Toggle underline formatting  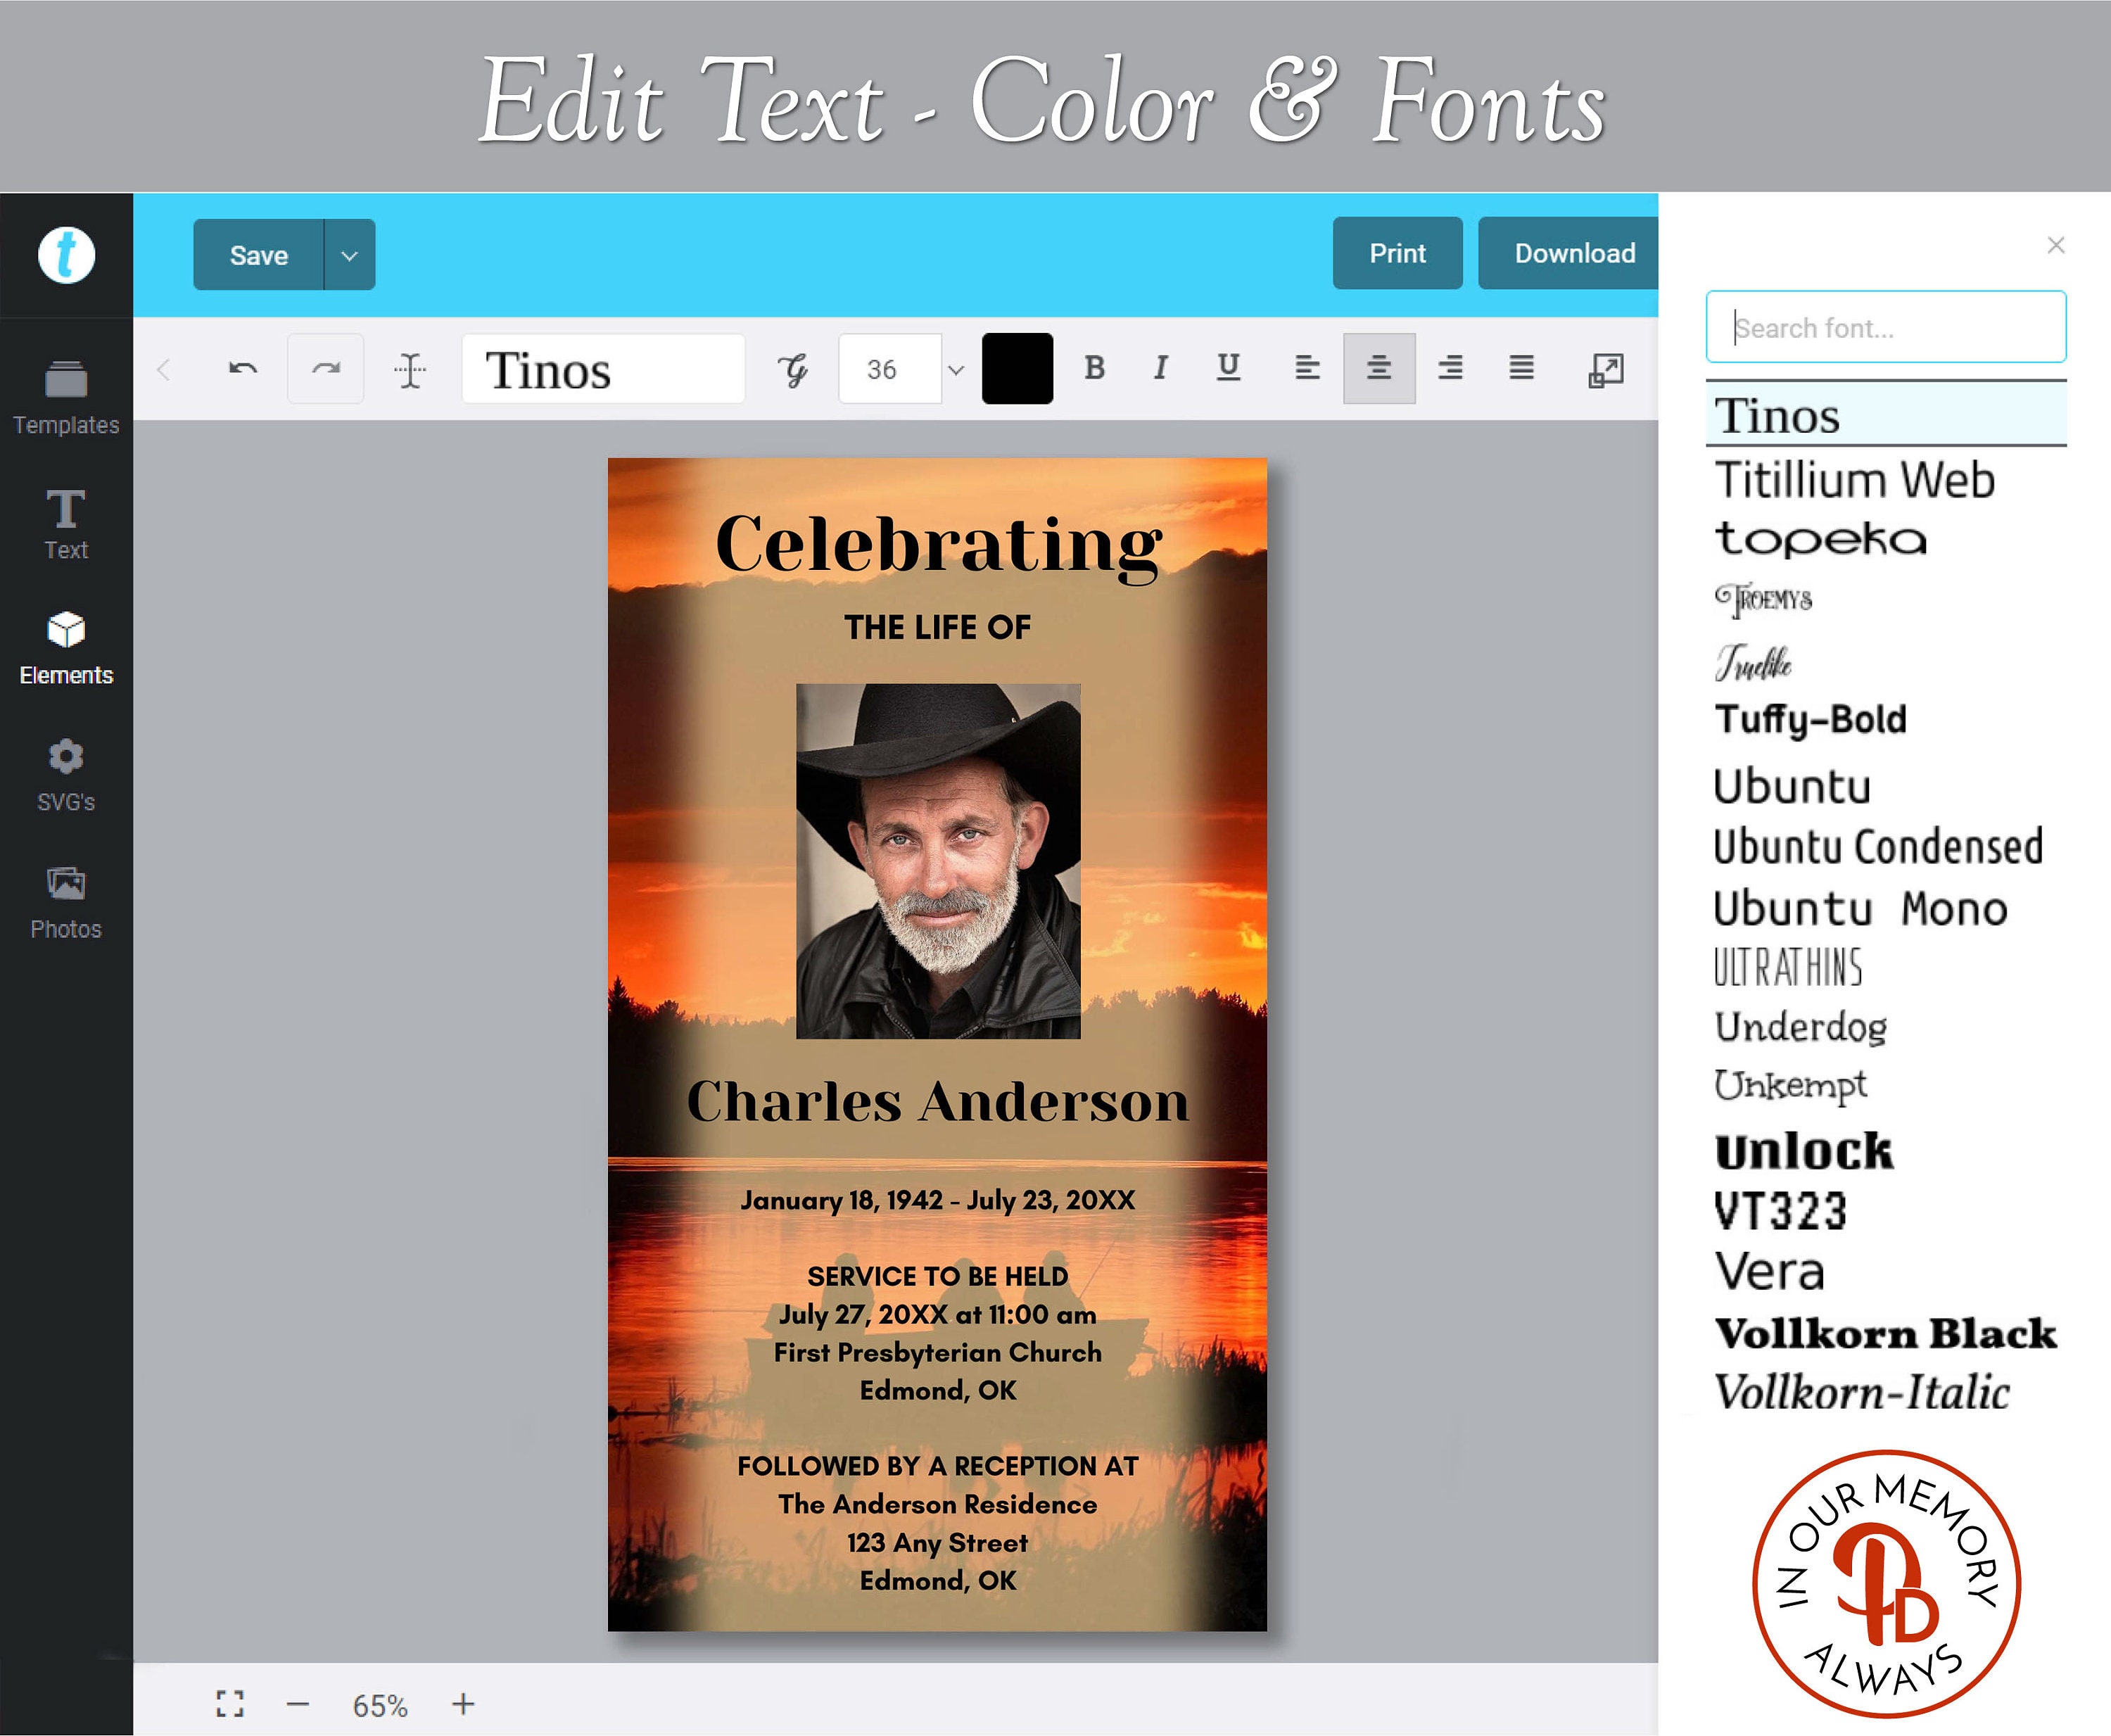coord(1229,368)
